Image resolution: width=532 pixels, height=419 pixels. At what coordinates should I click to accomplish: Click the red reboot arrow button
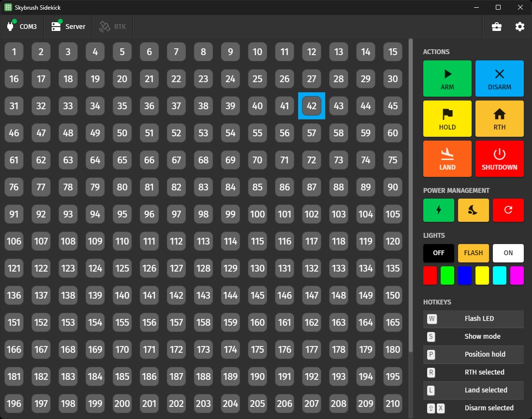pos(508,210)
